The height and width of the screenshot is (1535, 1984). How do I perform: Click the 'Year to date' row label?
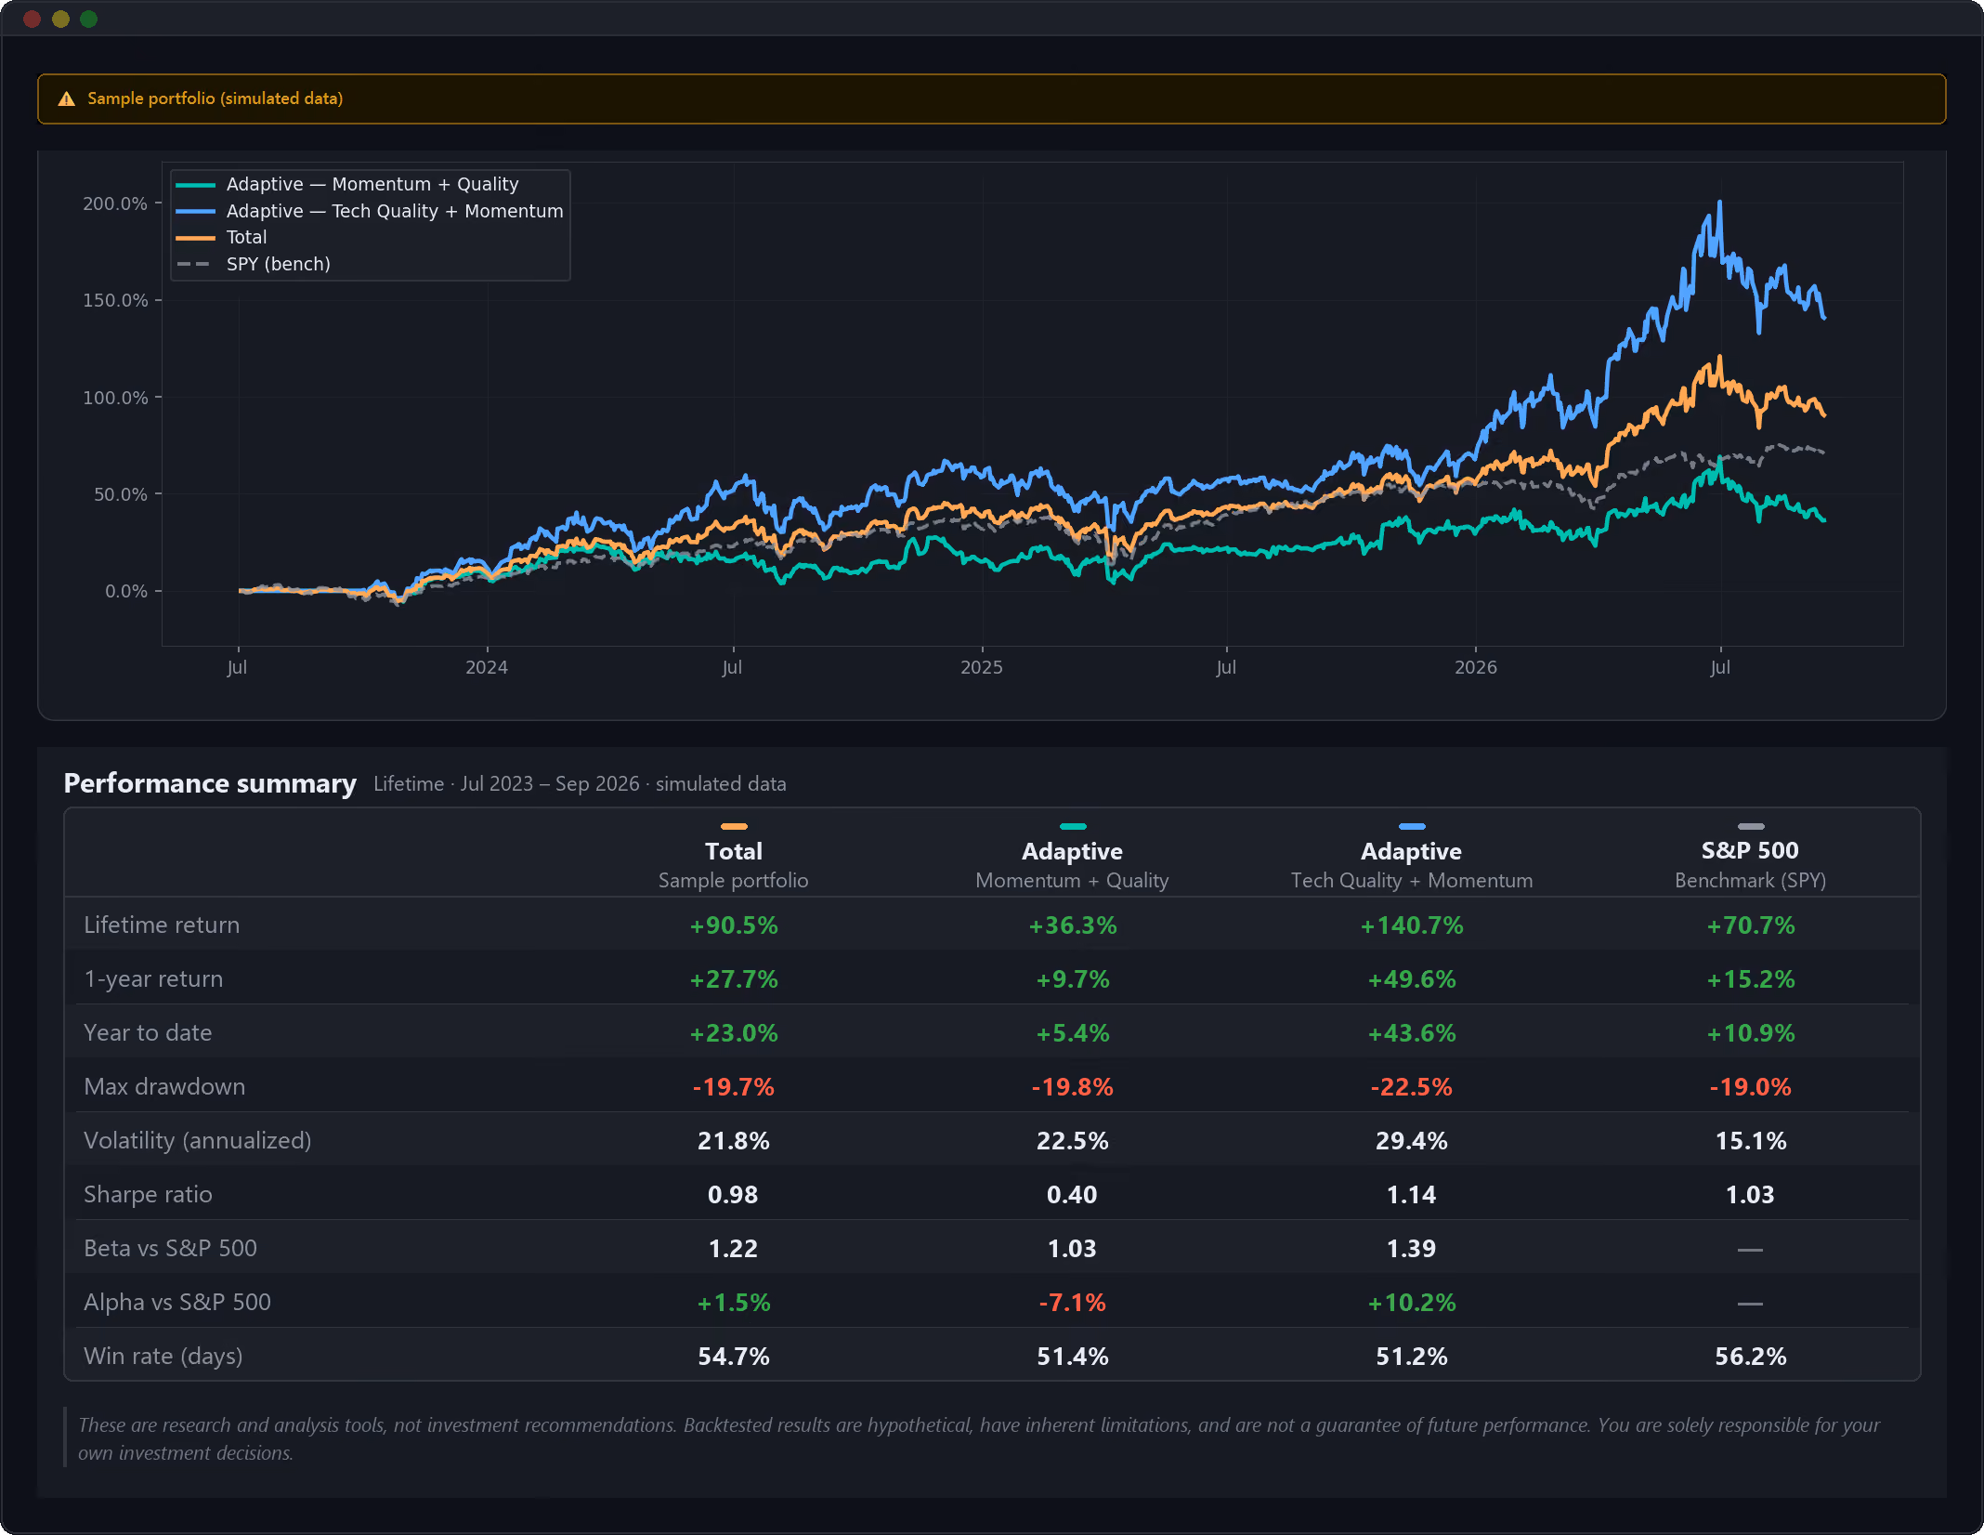(148, 1033)
